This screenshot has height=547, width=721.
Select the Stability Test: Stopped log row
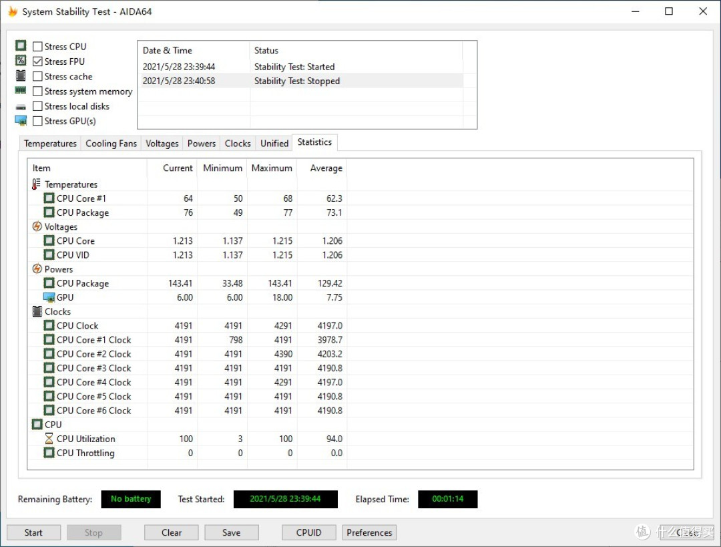pyautogui.click(x=300, y=81)
